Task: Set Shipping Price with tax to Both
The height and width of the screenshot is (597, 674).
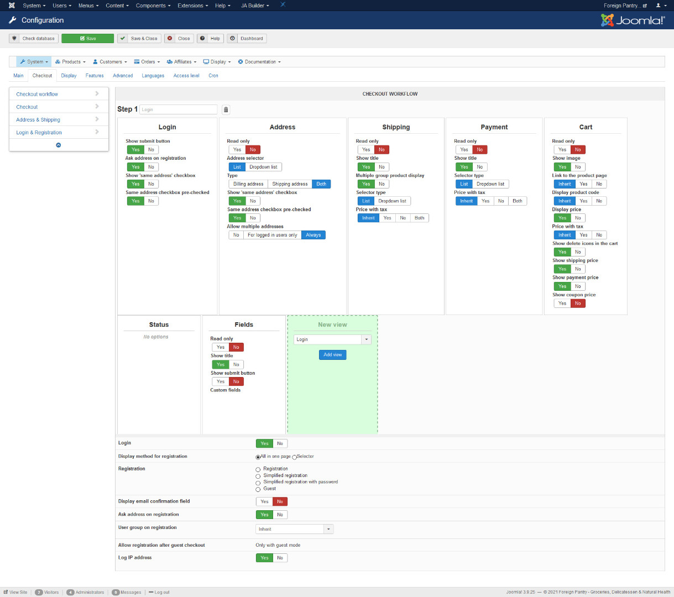Action: pos(420,218)
